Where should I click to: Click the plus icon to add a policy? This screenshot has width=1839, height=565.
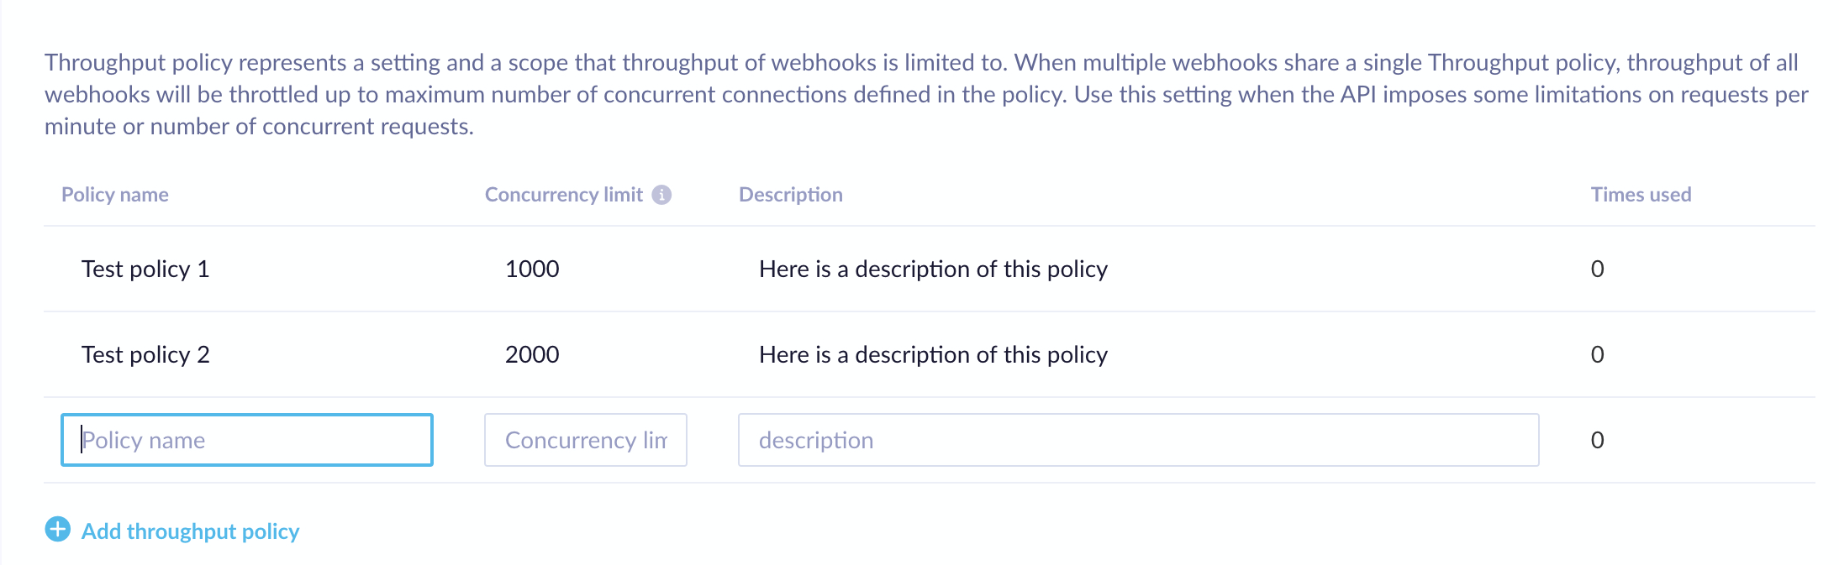(58, 530)
